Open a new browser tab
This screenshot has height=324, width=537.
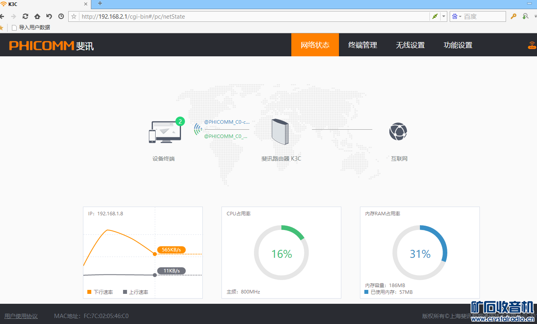100,4
